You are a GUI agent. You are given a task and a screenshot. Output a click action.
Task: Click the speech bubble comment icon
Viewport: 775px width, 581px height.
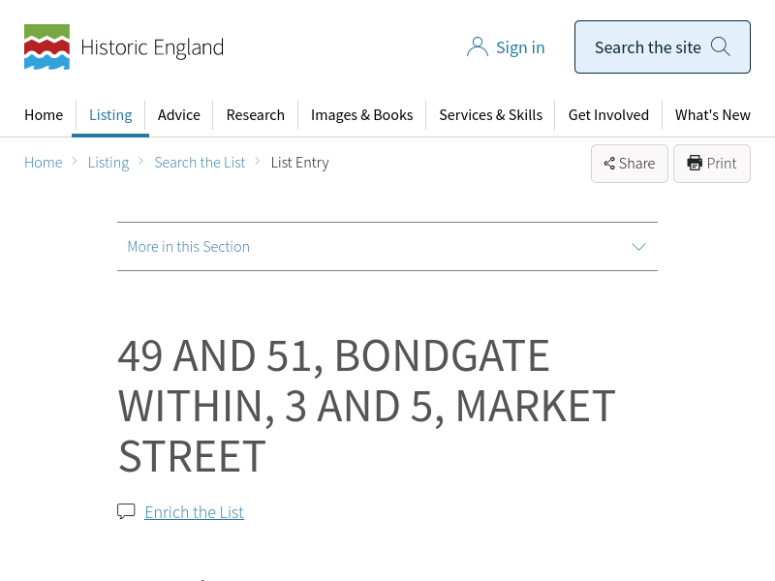tap(126, 511)
